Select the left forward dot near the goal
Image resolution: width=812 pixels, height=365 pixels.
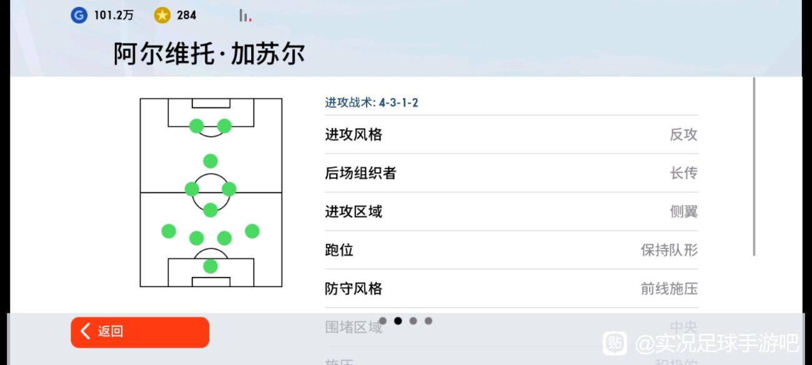197,126
